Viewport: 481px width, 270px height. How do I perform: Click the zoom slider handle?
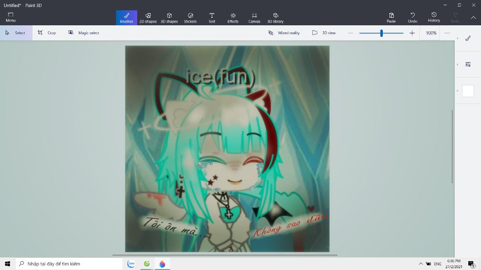381,33
